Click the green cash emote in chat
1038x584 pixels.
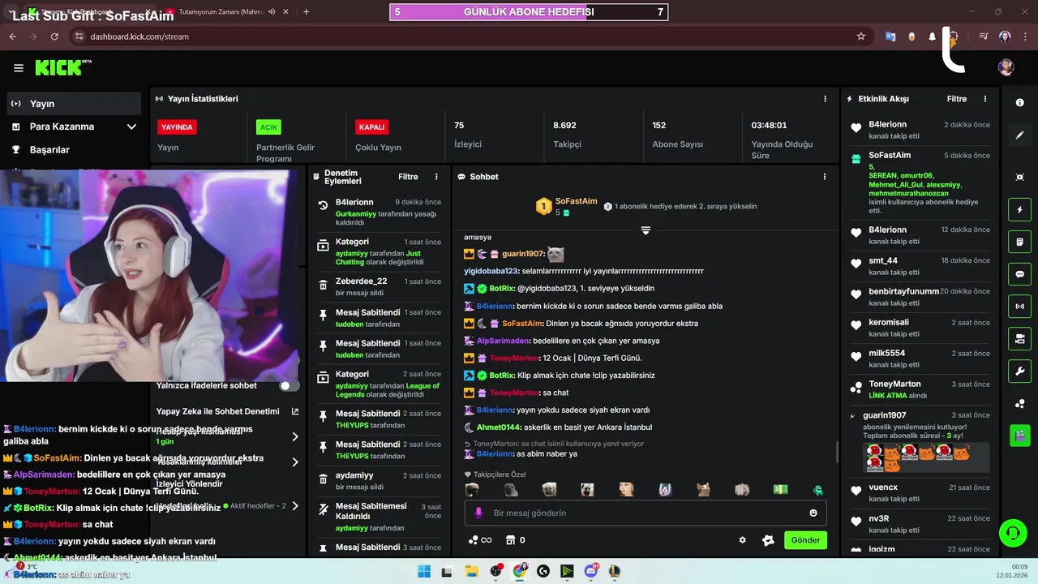(780, 490)
